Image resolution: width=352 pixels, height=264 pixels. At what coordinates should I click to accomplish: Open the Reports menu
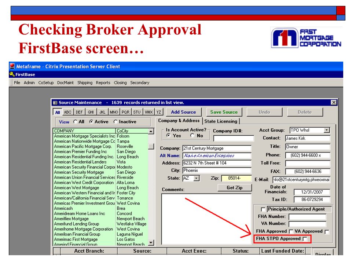(x=103, y=82)
